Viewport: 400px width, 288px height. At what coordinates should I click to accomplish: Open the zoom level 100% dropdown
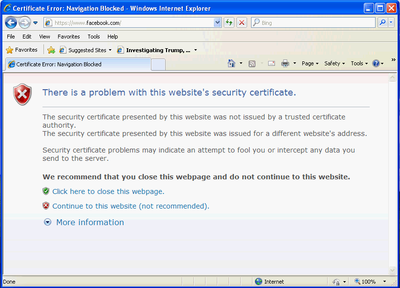coord(384,282)
